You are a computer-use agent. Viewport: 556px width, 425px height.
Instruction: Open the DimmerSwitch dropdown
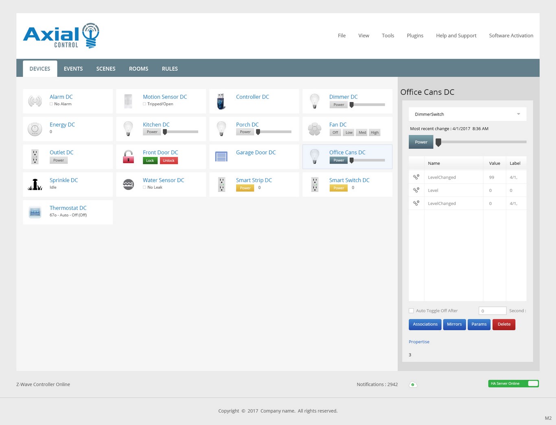point(467,114)
